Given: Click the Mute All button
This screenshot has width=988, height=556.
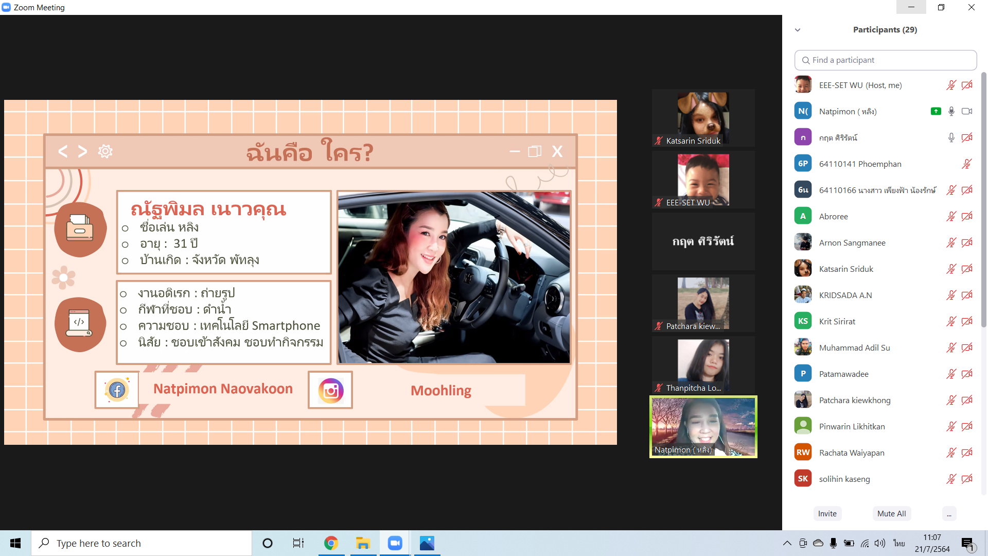Looking at the screenshot, I should (x=891, y=514).
